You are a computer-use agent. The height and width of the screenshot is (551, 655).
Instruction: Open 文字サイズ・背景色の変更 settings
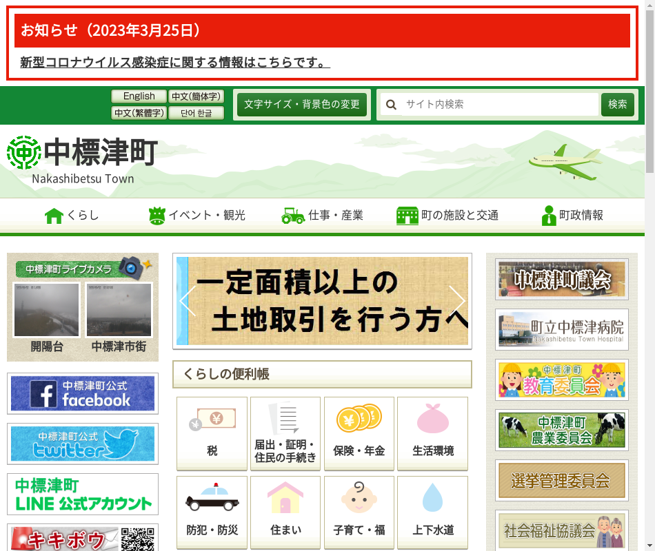pyautogui.click(x=302, y=105)
